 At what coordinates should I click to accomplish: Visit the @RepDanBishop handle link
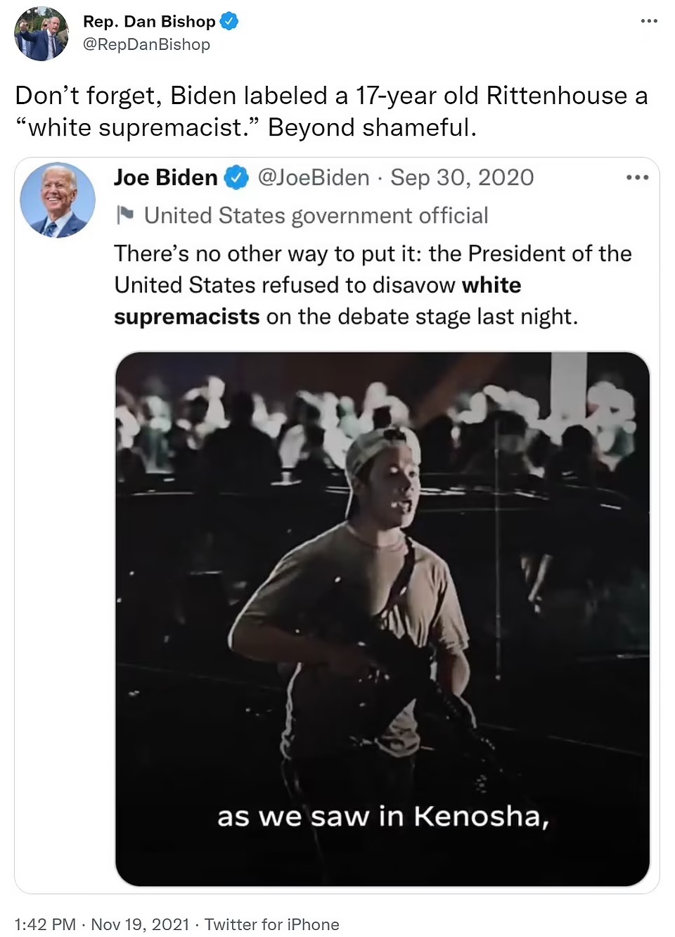coord(146,44)
